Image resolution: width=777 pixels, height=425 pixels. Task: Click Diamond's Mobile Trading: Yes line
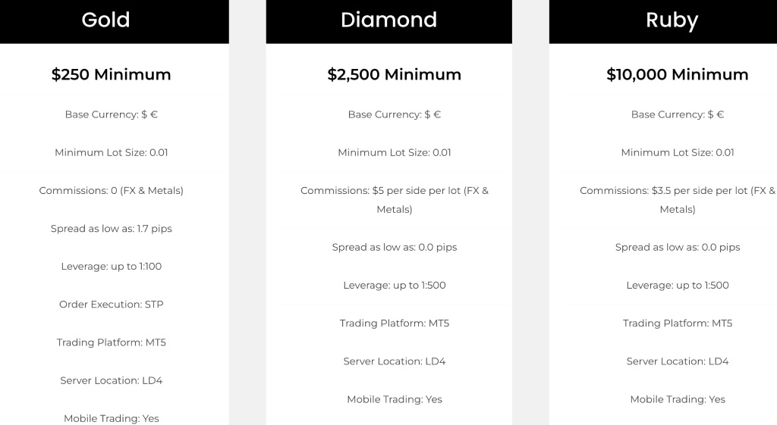point(395,399)
